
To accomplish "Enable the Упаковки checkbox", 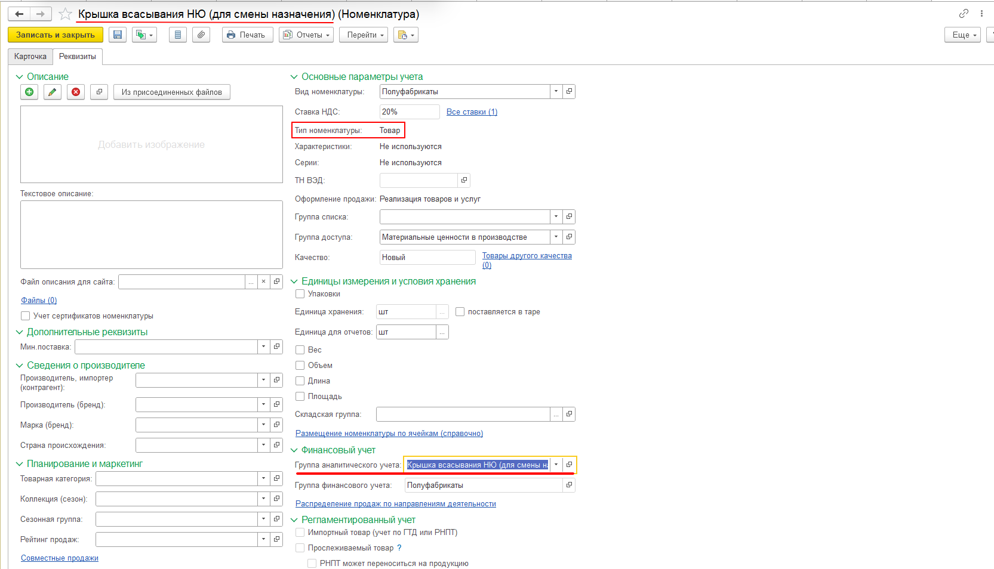I will pyautogui.click(x=300, y=294).
